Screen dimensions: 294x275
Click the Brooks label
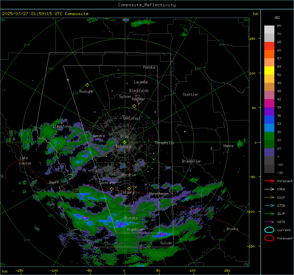click(233, 229)
